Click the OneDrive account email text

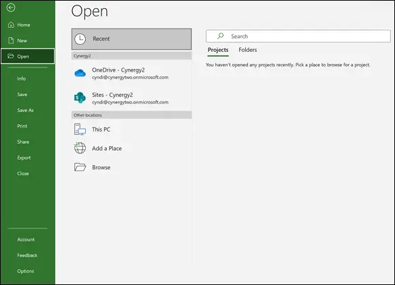(x=130, y=78)
